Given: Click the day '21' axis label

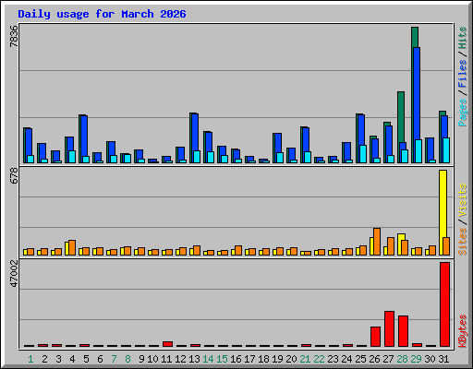Looking at the screenshot, I should coord(305,359).
